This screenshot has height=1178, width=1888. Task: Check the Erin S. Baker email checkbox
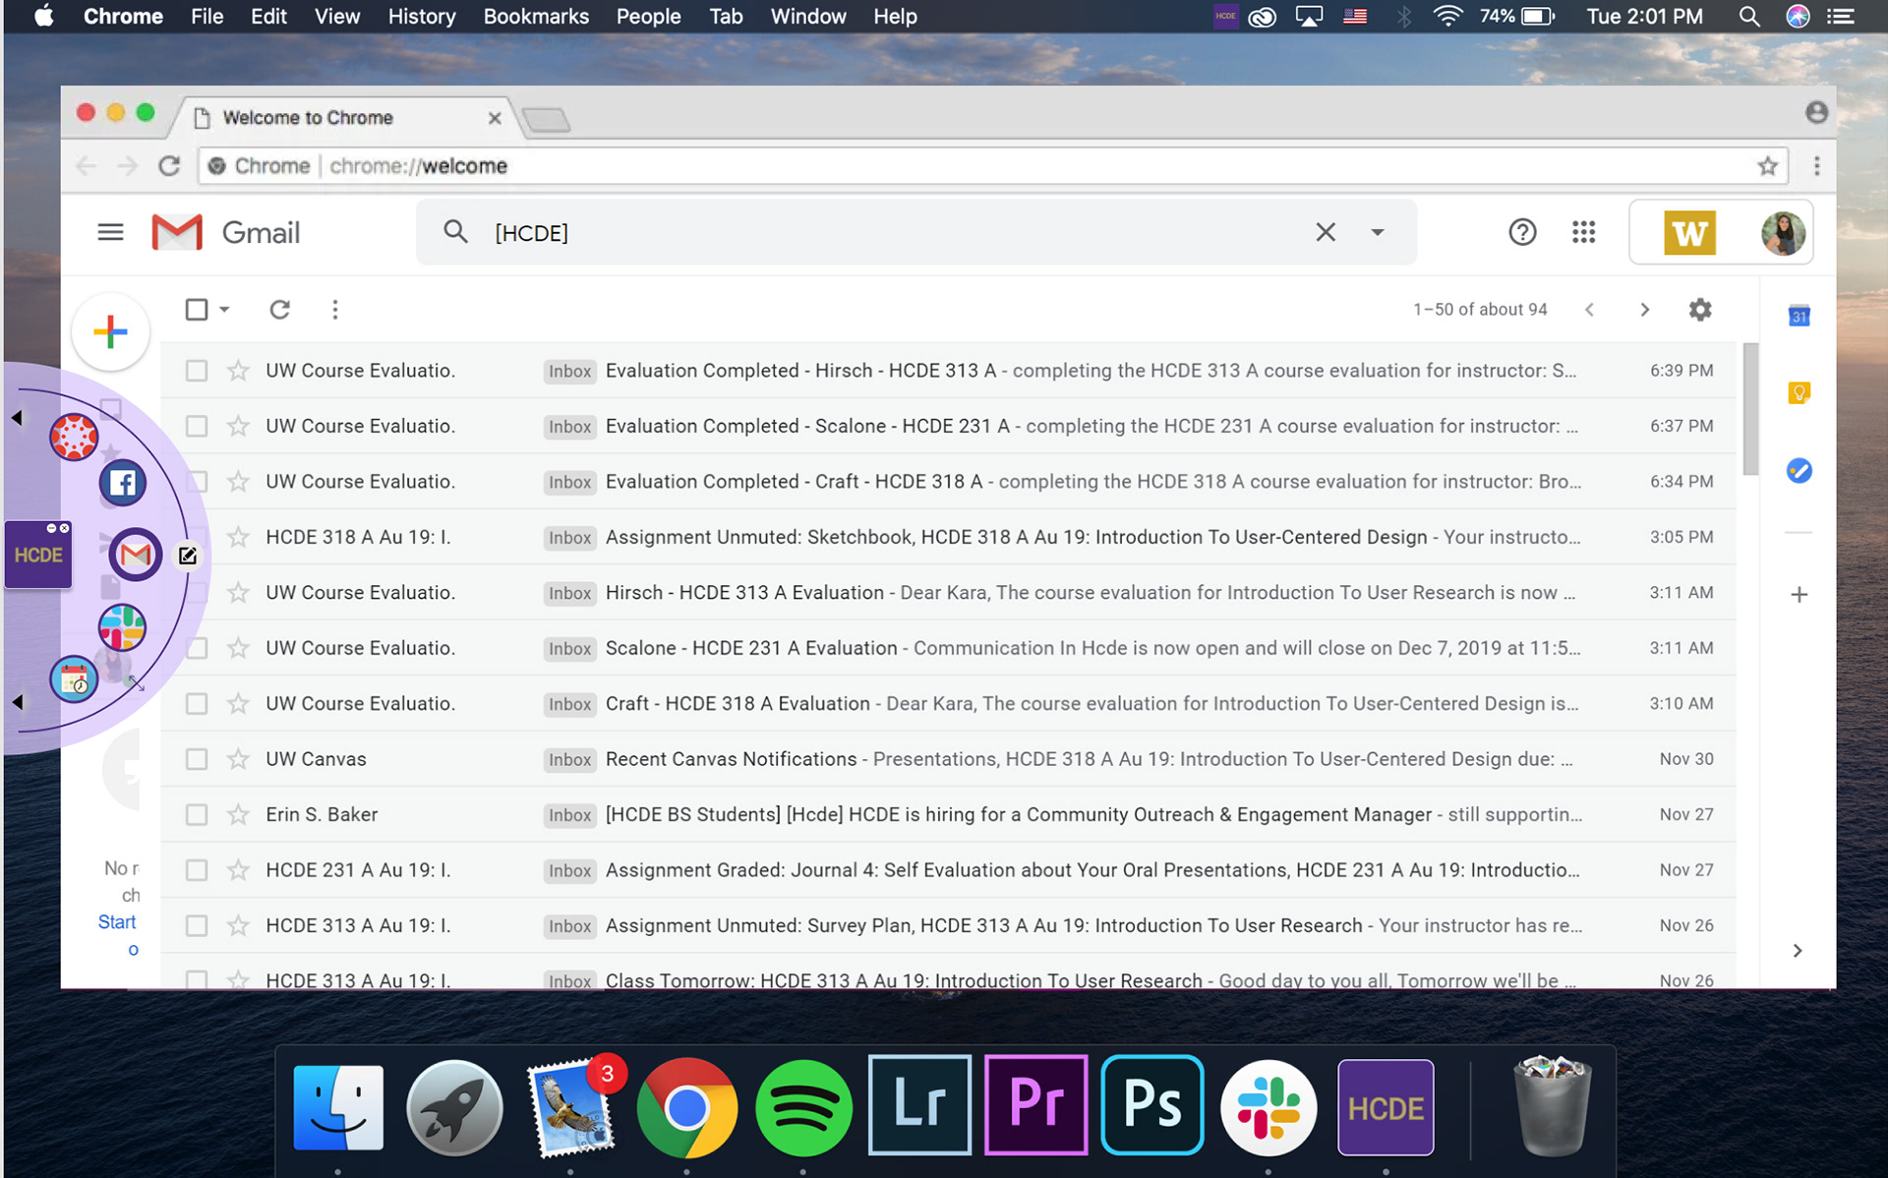197,814
